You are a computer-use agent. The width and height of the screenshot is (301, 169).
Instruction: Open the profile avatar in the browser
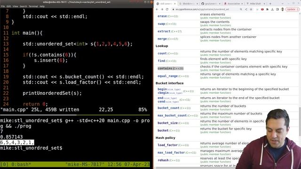[282, 9]
